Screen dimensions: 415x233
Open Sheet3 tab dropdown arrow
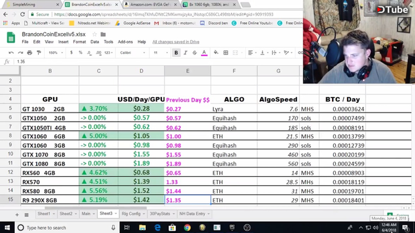[115, 214]
